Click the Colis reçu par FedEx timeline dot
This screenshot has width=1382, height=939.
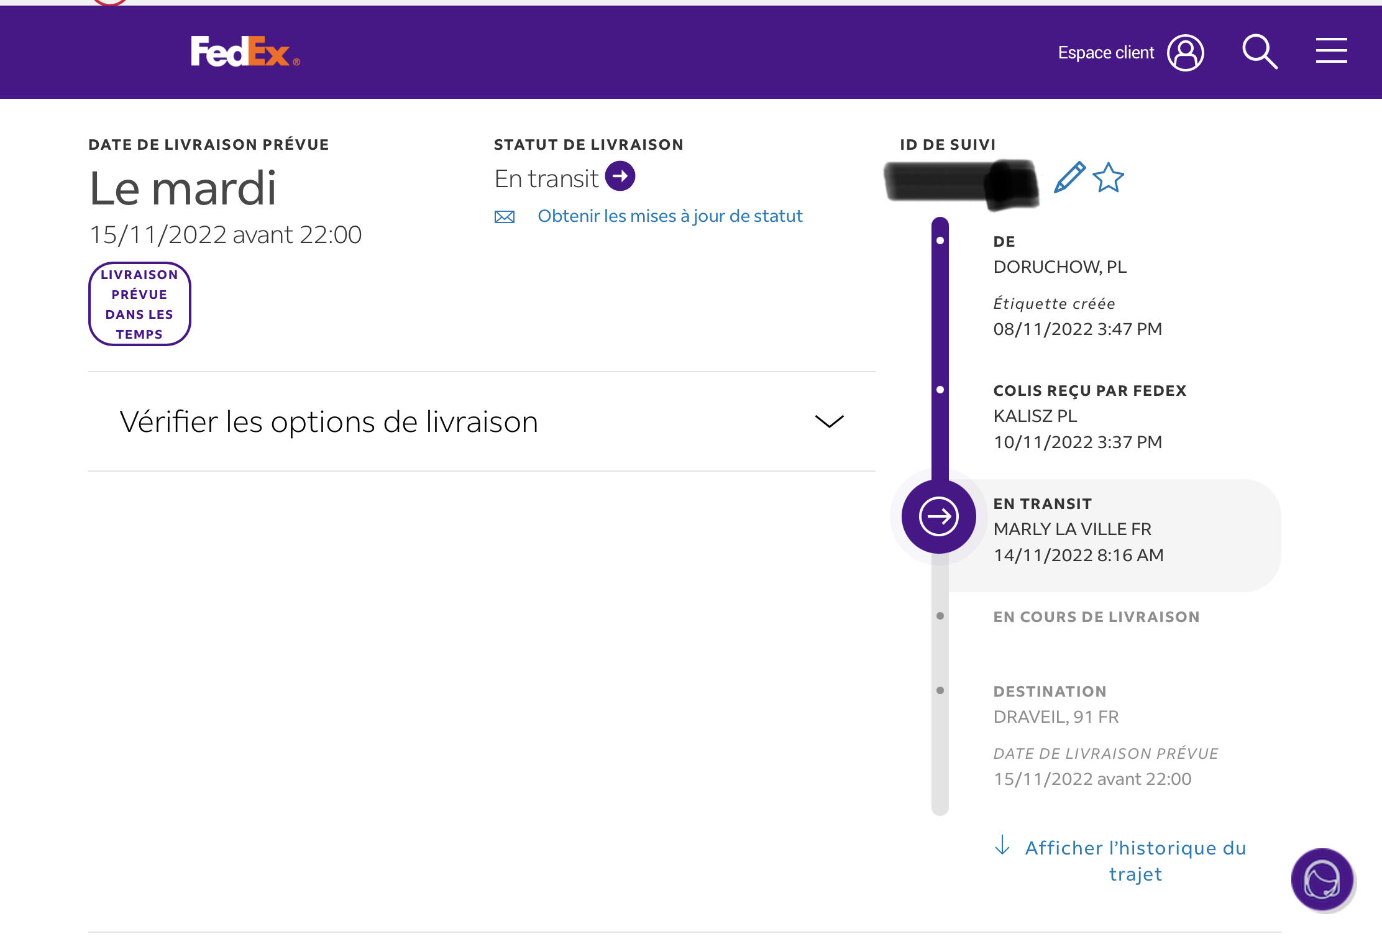(x=940, y=390)
